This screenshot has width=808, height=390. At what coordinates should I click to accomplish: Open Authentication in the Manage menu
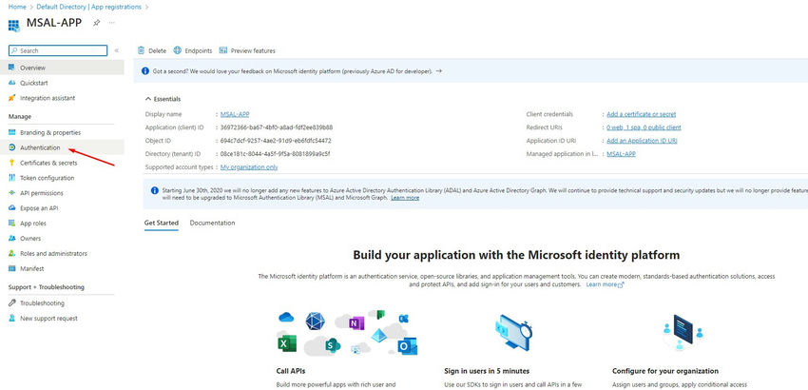(40, 147)
